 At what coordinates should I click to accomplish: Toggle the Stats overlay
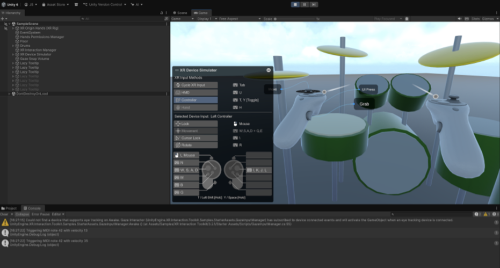(475, 19)
